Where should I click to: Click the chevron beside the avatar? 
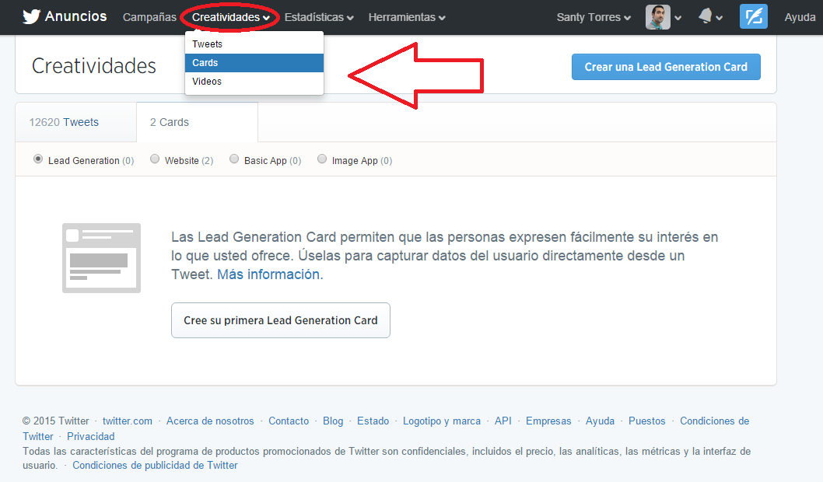tap(678, 17)
